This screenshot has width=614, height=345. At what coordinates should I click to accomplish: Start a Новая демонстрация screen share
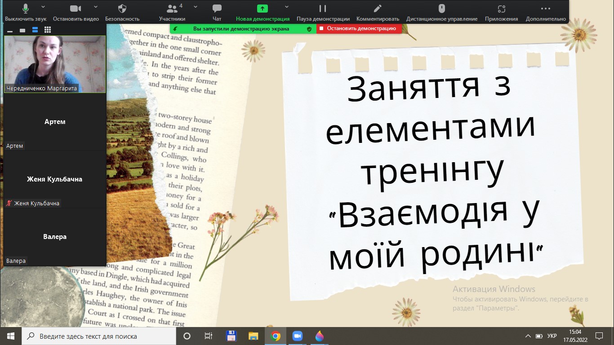[x=263, y=12]
